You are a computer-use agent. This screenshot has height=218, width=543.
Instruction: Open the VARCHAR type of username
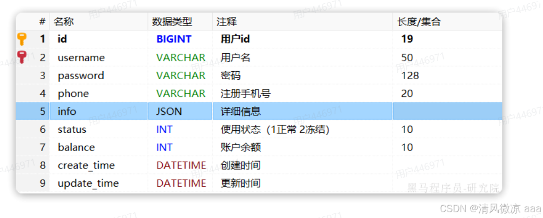[x=181, y=57]
